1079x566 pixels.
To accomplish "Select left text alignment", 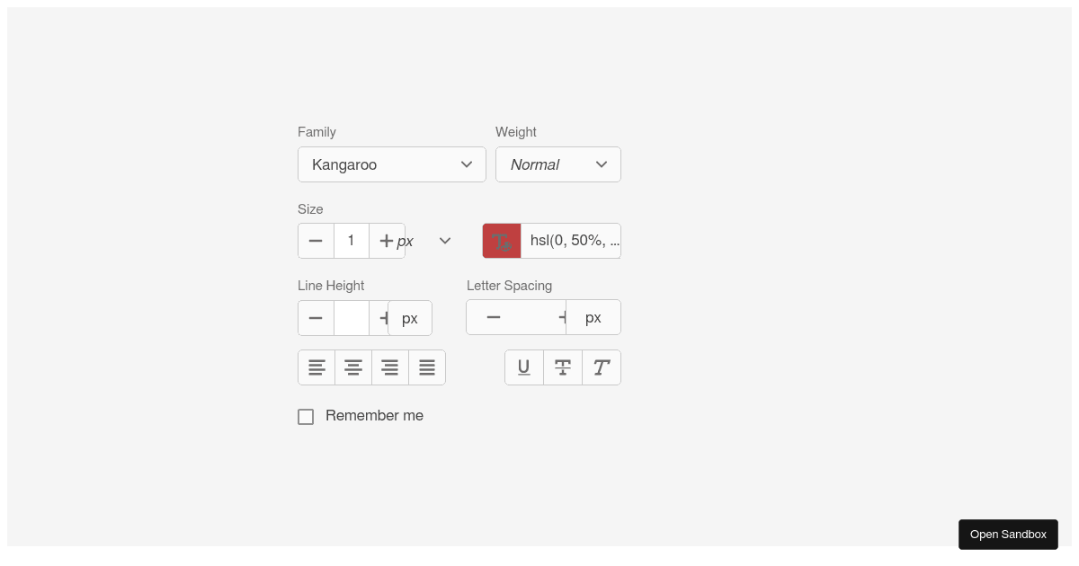I will coord(317,367).
